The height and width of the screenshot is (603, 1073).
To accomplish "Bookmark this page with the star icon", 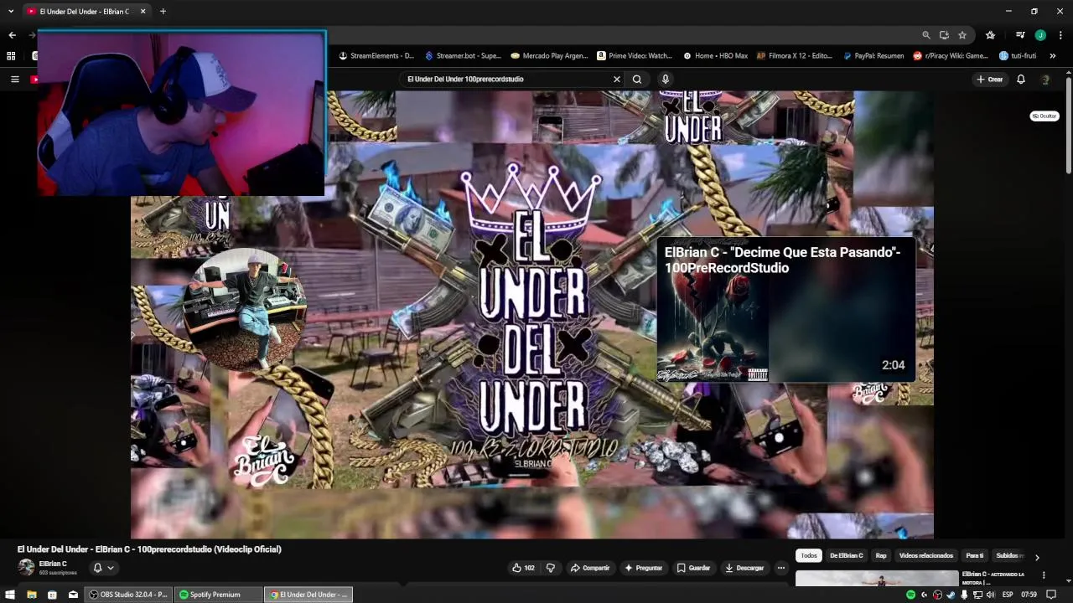I will [x=962, y=35].
